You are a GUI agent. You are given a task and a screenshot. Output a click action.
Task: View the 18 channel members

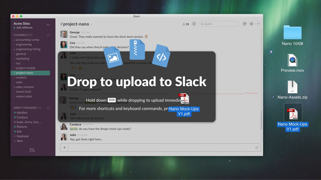pyautogui.click(x=185, y=24)
